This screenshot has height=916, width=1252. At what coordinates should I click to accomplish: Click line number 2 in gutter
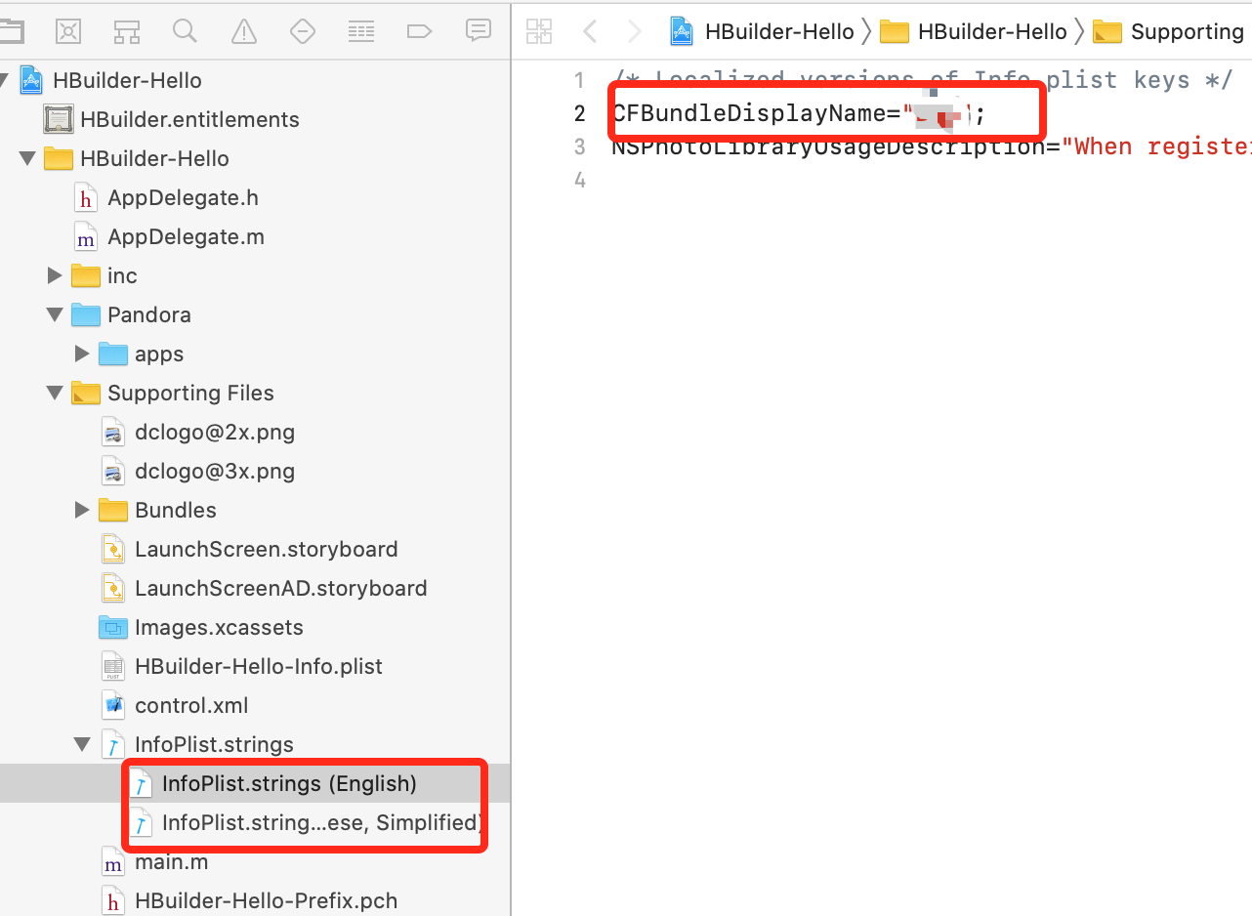580,113
